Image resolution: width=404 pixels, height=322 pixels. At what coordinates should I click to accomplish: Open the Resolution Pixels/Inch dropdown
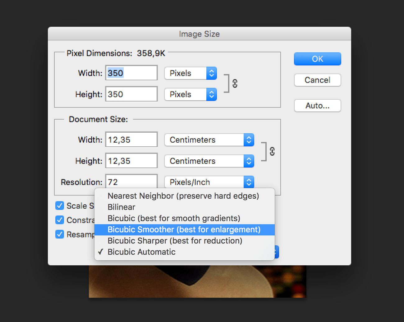tap(209, 182)
